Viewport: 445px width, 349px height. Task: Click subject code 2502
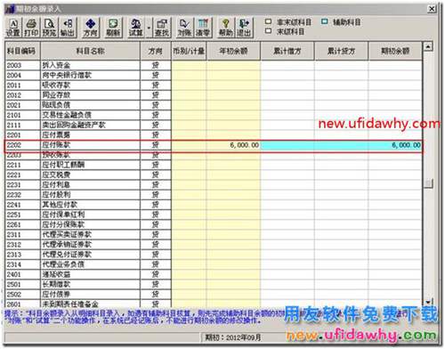click(22, 295)
